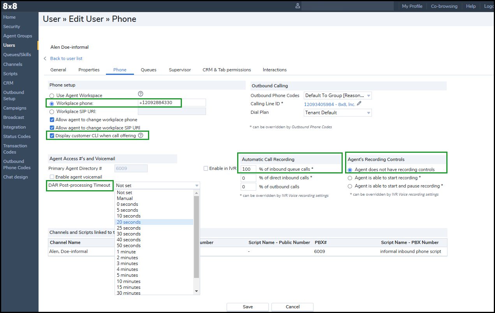The image size is (495, 313).
Task: Open Security in sidebar
Action: pos(12,27)
